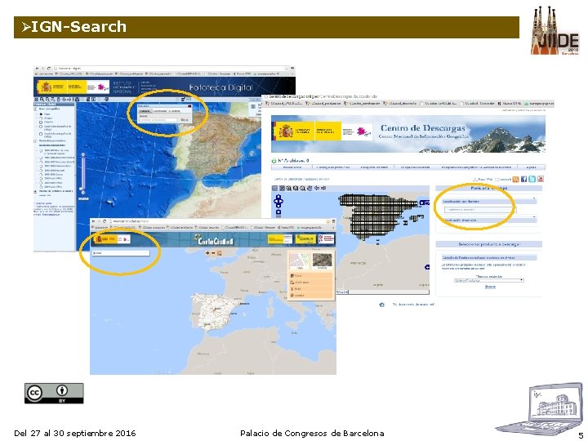Click the blue pan compass control on Descargas map

click(278, 202)
